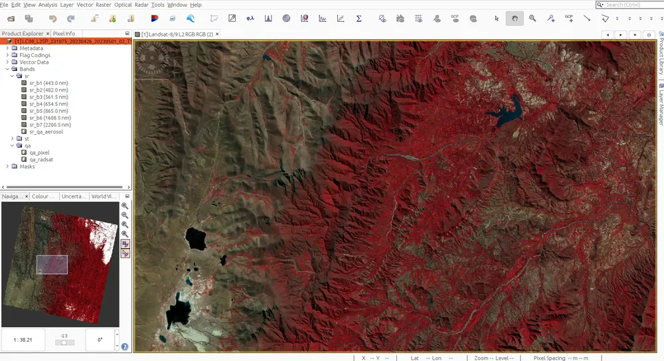The image size is (664, 361).
Task: Select band sr_b5 (865.0 nm)
Action: pos(50,111)
